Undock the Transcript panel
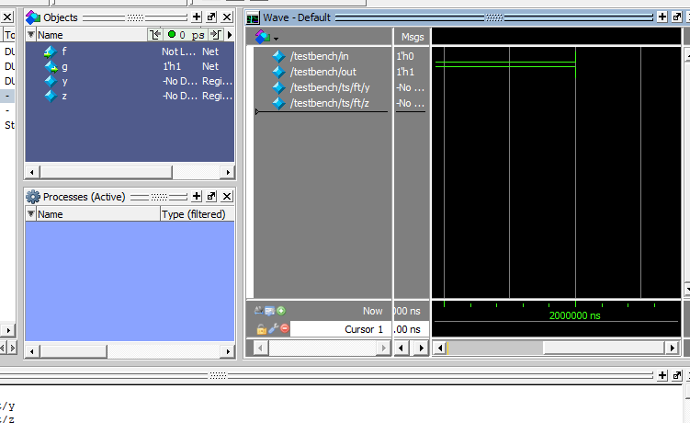The image size is (690, 423). 677,375
